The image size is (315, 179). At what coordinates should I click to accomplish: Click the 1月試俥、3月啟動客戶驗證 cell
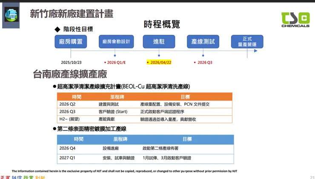[167, 158]
